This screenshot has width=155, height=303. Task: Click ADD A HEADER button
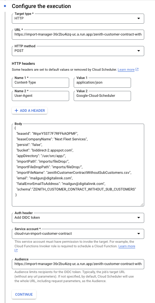pos(30,110)
